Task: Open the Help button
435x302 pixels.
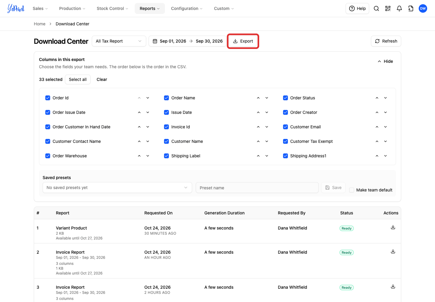Action: click(357, 8)
